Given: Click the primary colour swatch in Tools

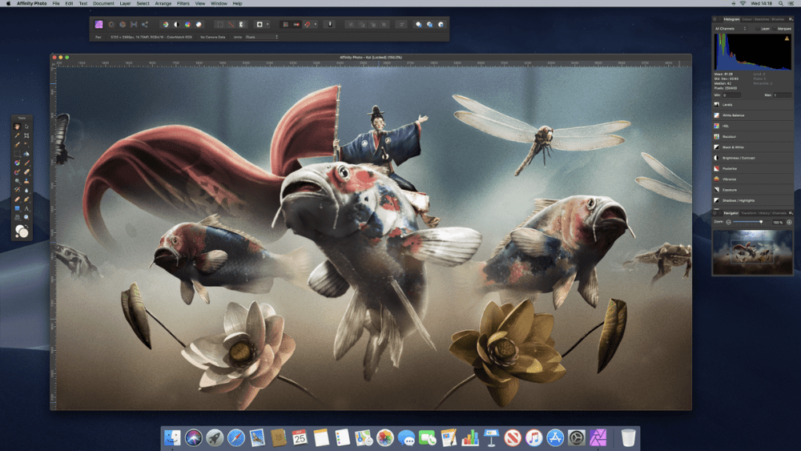Looking at the screenshot, I should (19, 229).
